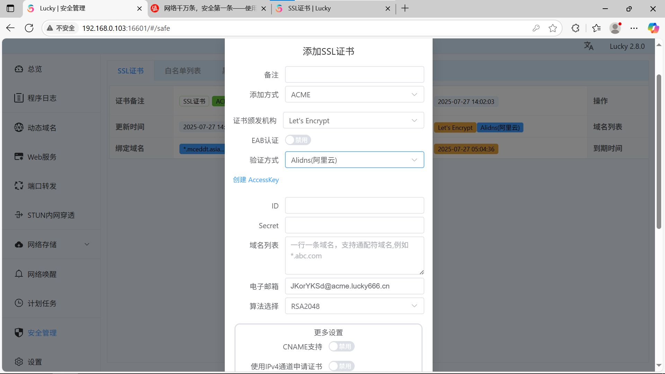
Task: Click the scrollbar up arrow
Action: click(659, 45)
